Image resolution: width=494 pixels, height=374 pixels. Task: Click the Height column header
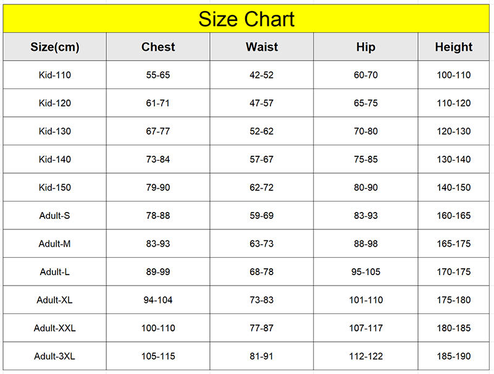[454, 46]
